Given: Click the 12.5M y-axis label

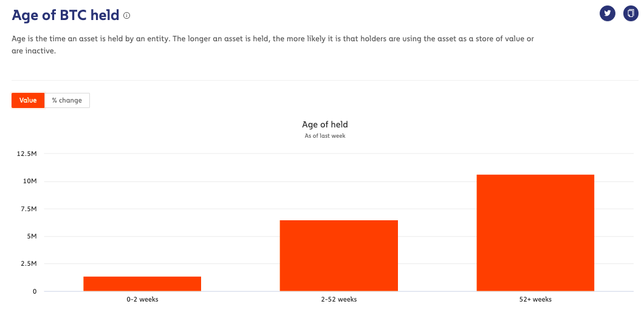Looking at the screenshot, I should click(x=27, y=154).
